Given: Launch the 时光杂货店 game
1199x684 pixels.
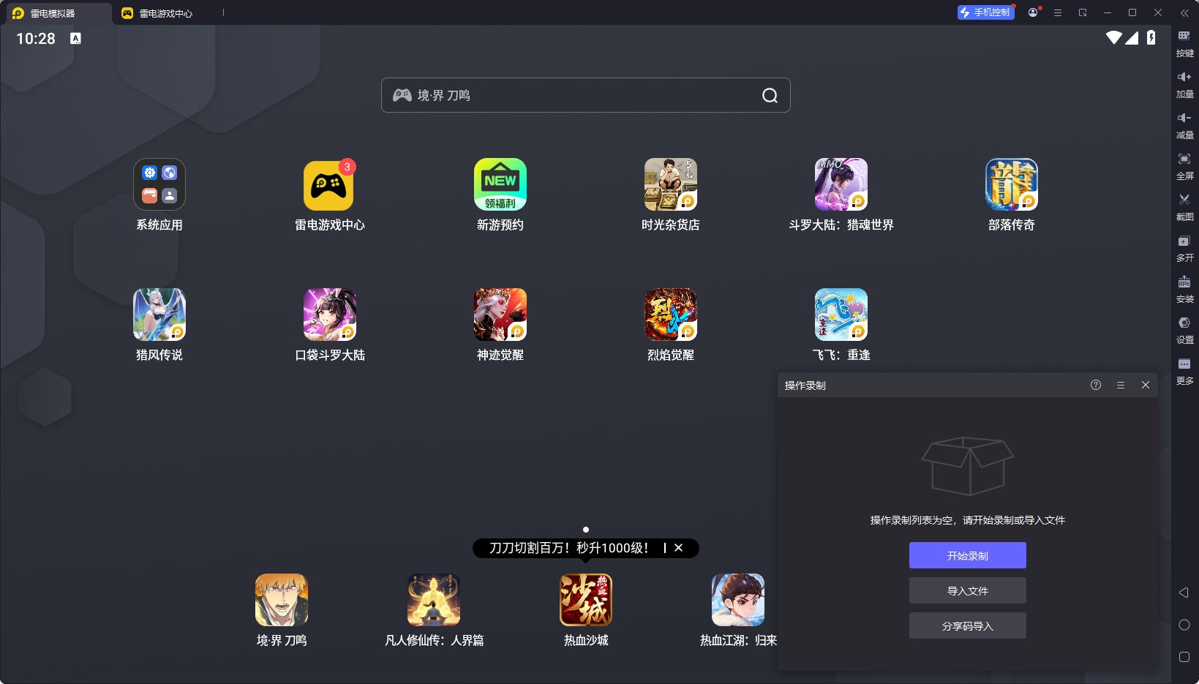Looking at the screenshot, I should (x=671, y=184).
